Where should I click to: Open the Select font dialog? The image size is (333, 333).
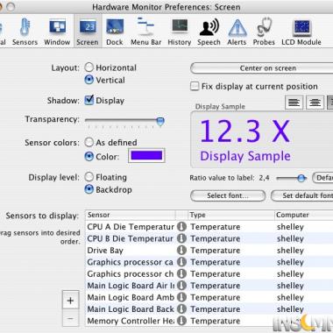tap(228, 195)
